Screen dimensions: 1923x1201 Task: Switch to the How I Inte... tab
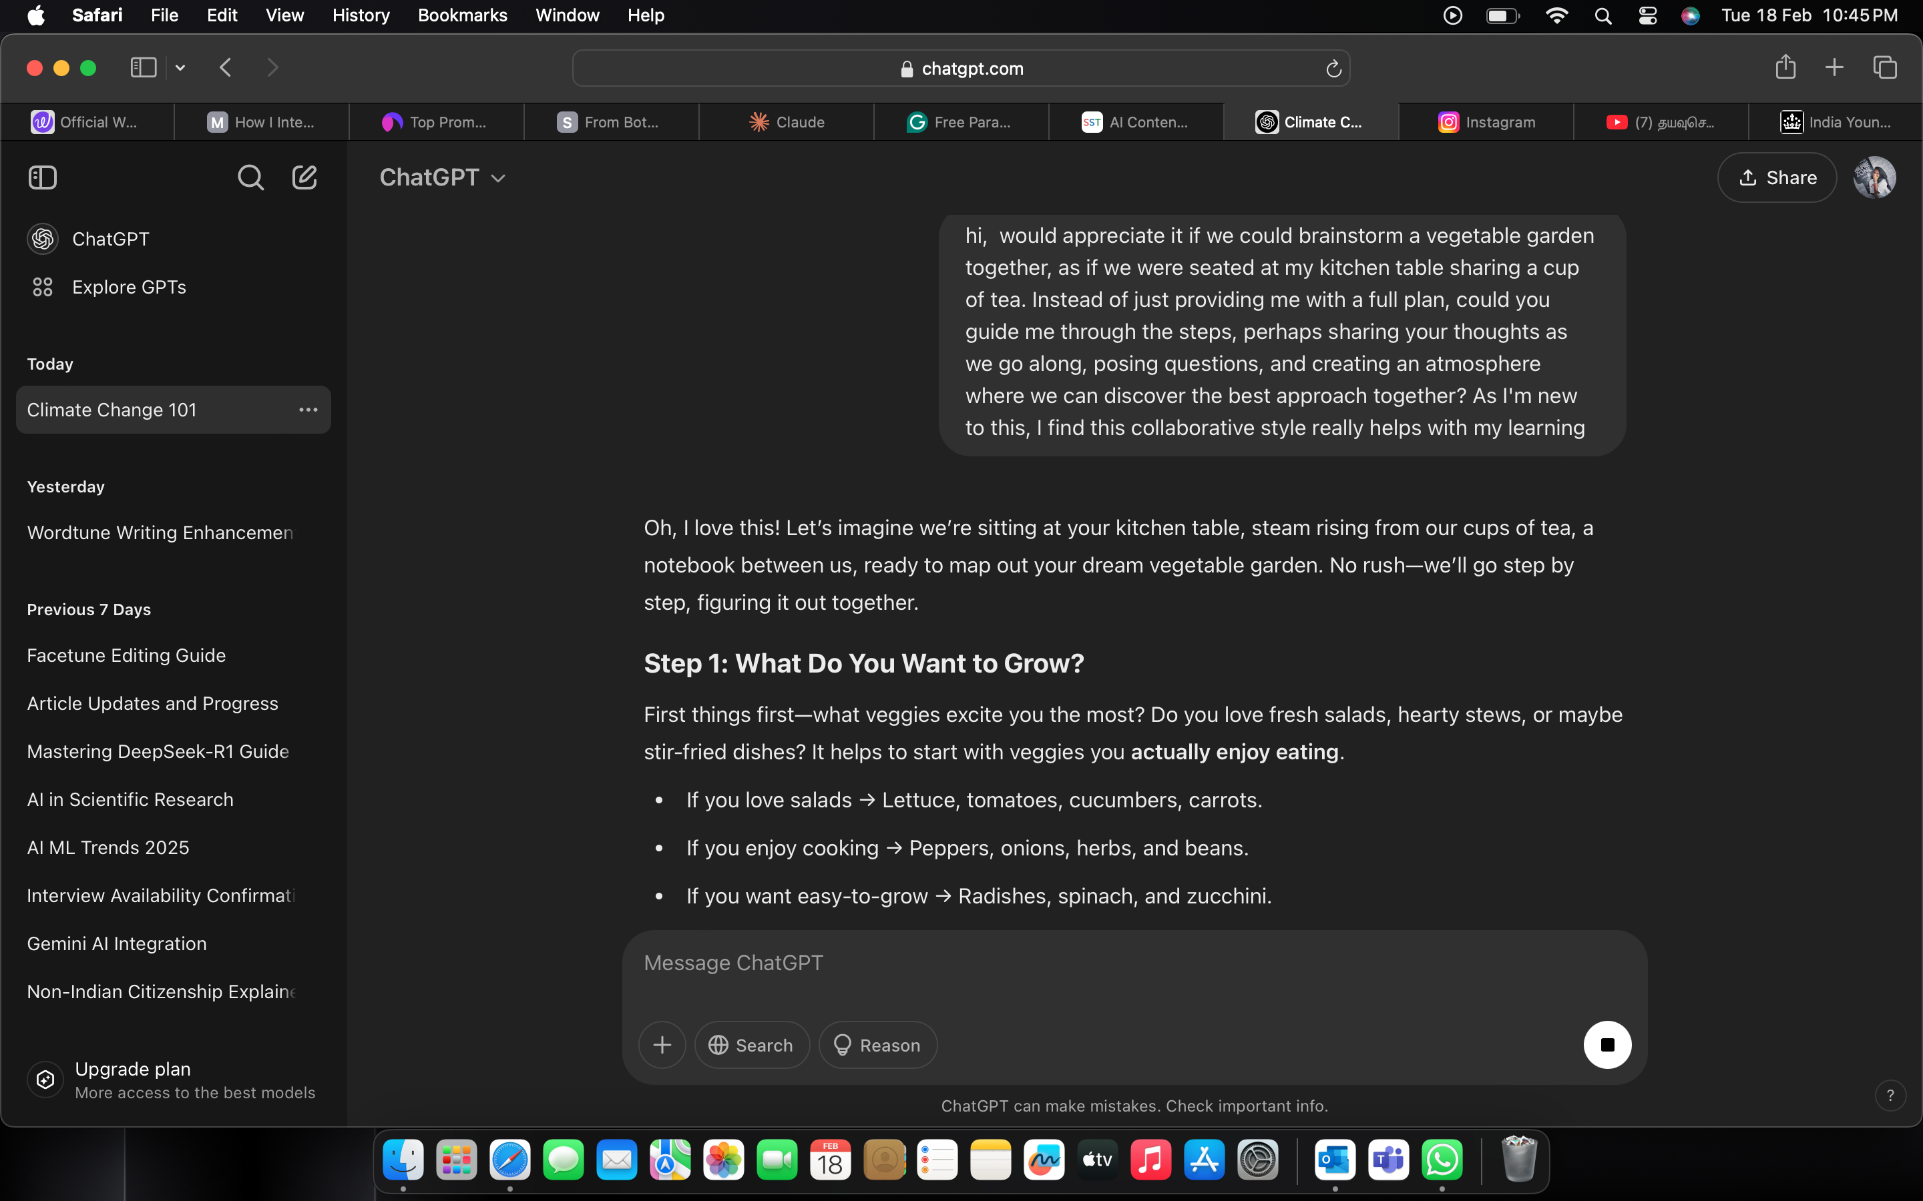coord(262,121)
